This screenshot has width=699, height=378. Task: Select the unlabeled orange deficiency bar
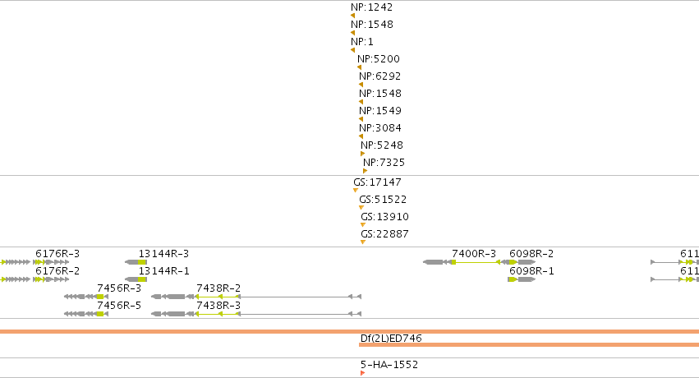click(350, 332)
